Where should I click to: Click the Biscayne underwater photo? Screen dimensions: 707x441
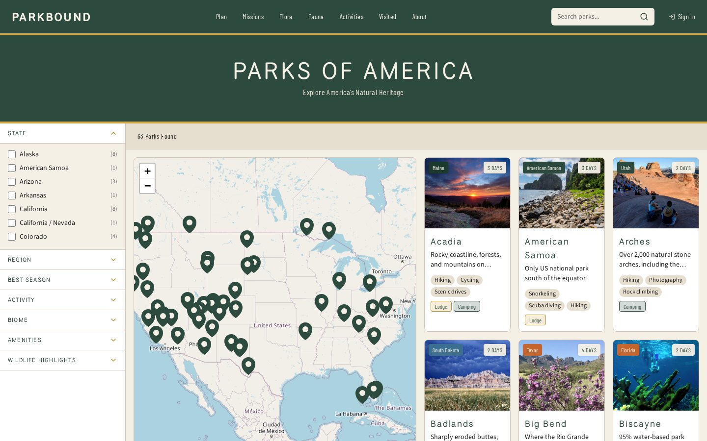[x=656, y=375]
